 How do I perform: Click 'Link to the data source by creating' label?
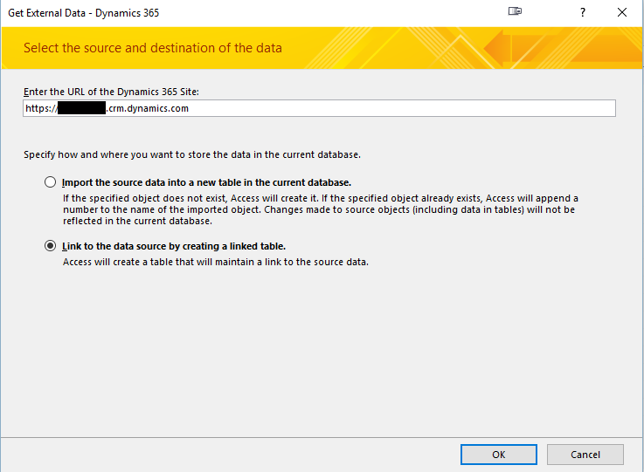pos(174,246)
